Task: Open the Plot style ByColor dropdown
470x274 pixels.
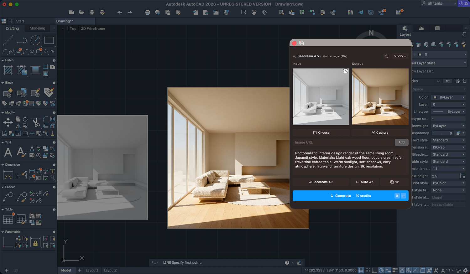Action: tap(448, 183)
